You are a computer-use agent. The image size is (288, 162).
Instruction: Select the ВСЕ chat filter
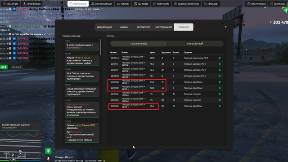click(4, 67)
